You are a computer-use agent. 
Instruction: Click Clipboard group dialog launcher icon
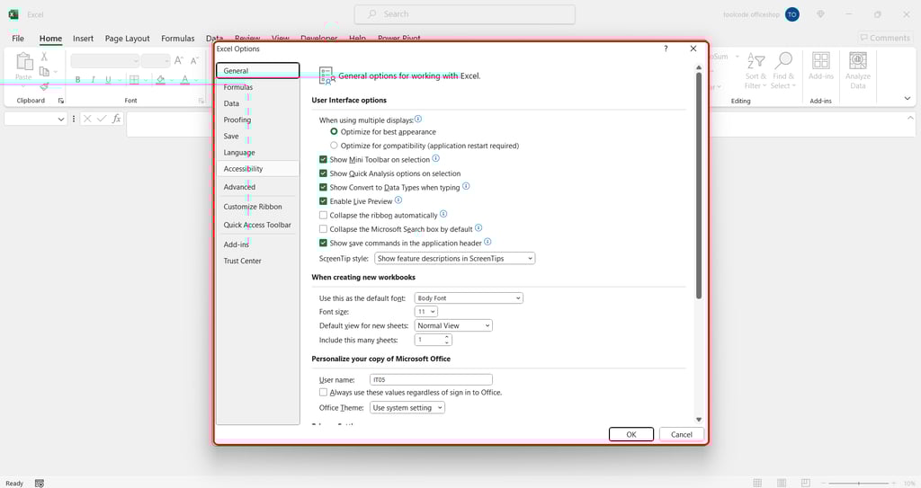coord(60,101)
